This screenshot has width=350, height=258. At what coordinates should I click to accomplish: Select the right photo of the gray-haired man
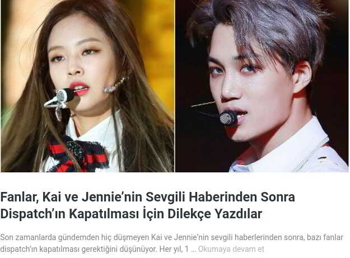tap(262, 86)
